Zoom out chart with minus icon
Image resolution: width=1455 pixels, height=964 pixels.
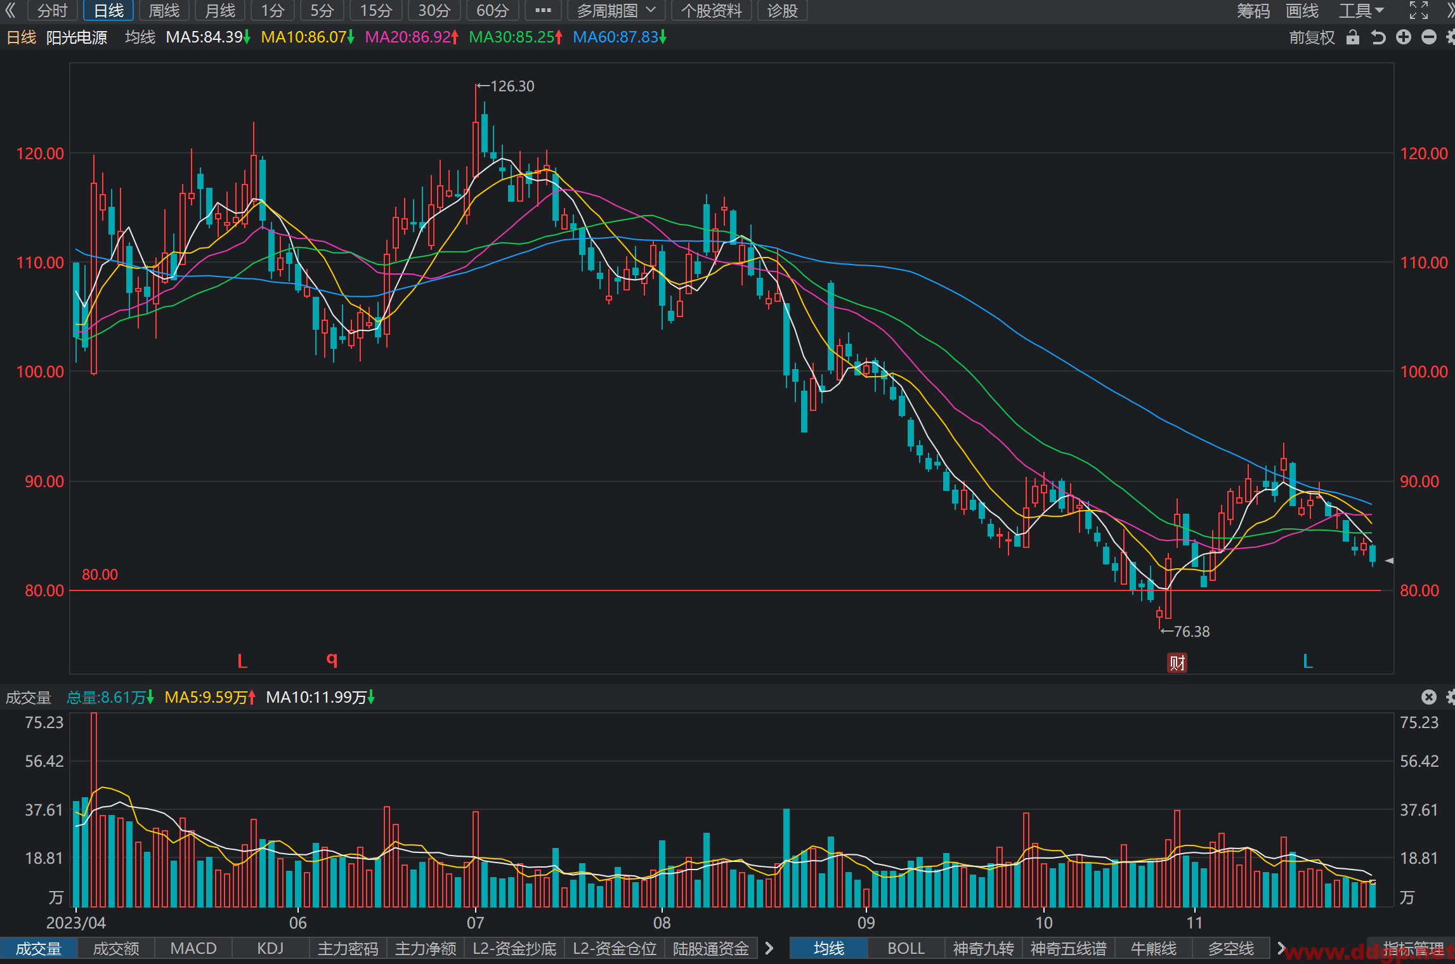click(x=1429, y=37)
